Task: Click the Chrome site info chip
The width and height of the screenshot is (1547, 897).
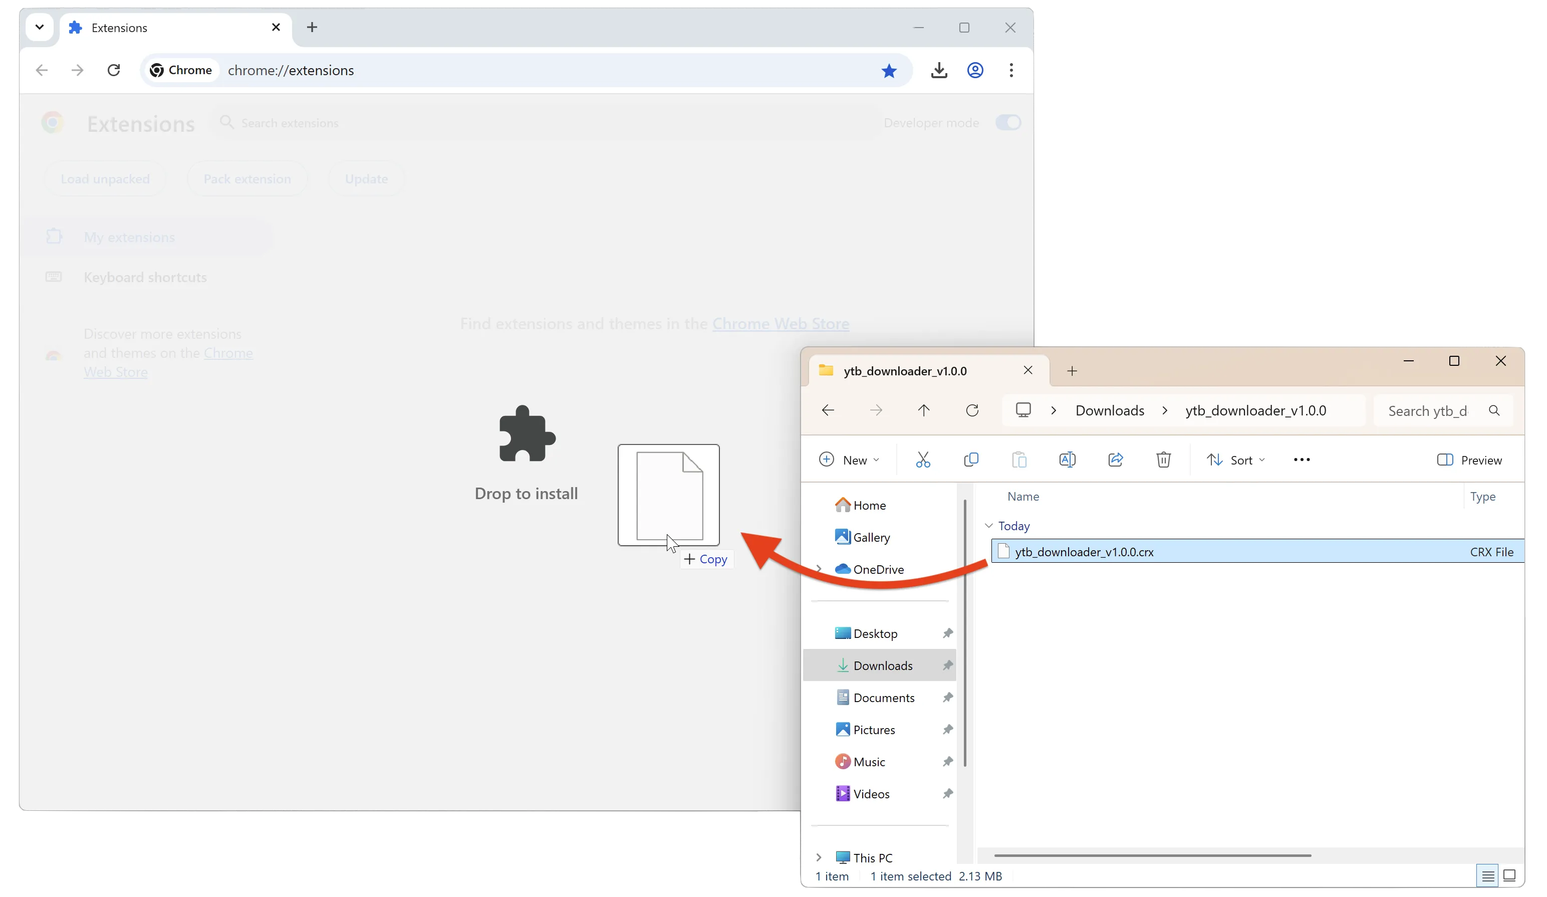Action: pos(182,71)
